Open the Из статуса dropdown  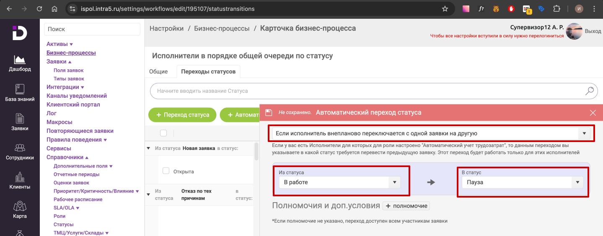340,182
